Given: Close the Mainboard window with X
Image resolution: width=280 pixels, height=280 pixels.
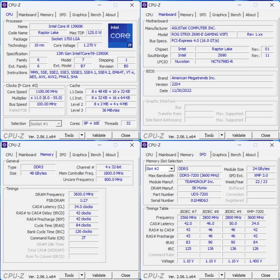Looking at the screenshot, I should tap(272, 5).
